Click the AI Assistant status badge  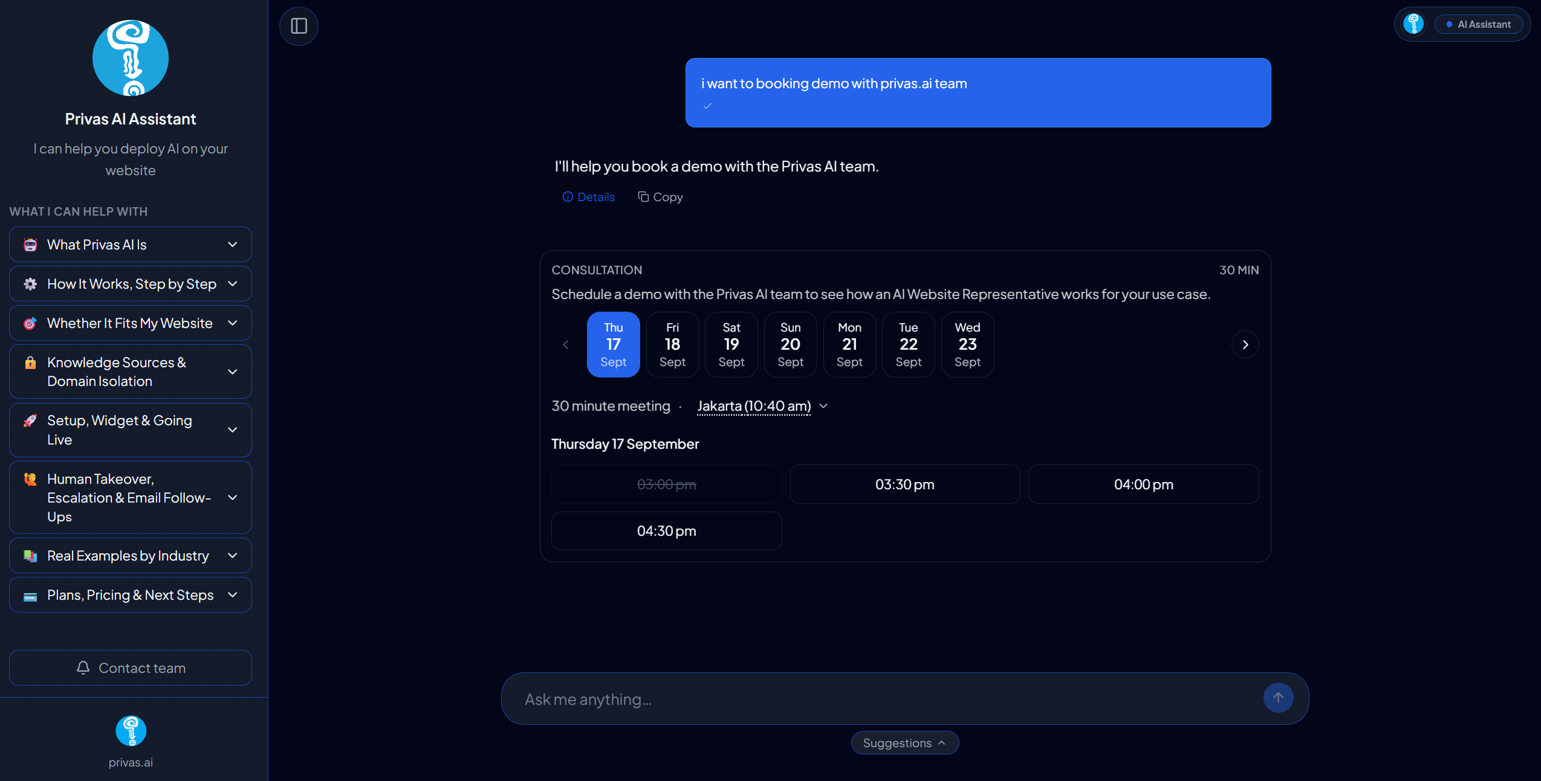click(1479, 24)
